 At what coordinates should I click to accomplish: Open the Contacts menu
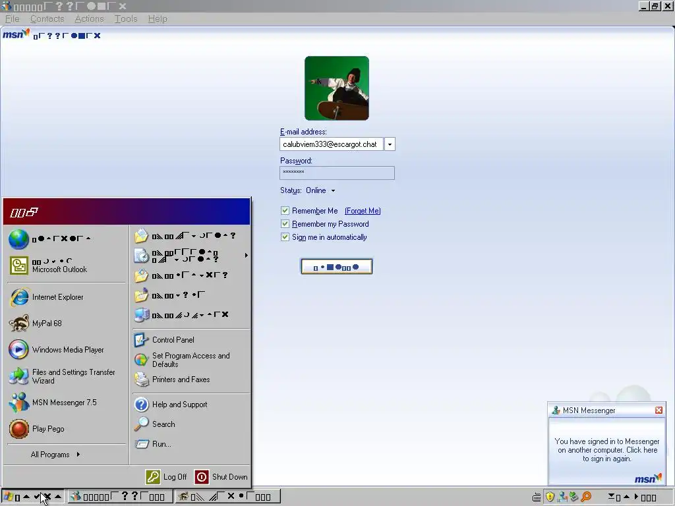[47, 19]
